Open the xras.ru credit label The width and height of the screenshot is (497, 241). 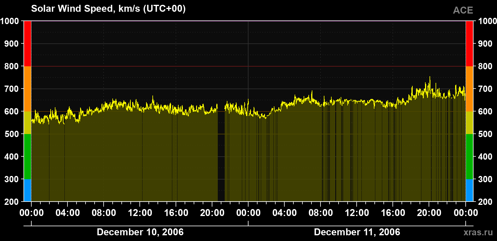pyautogui.click(x=478, y=232)
